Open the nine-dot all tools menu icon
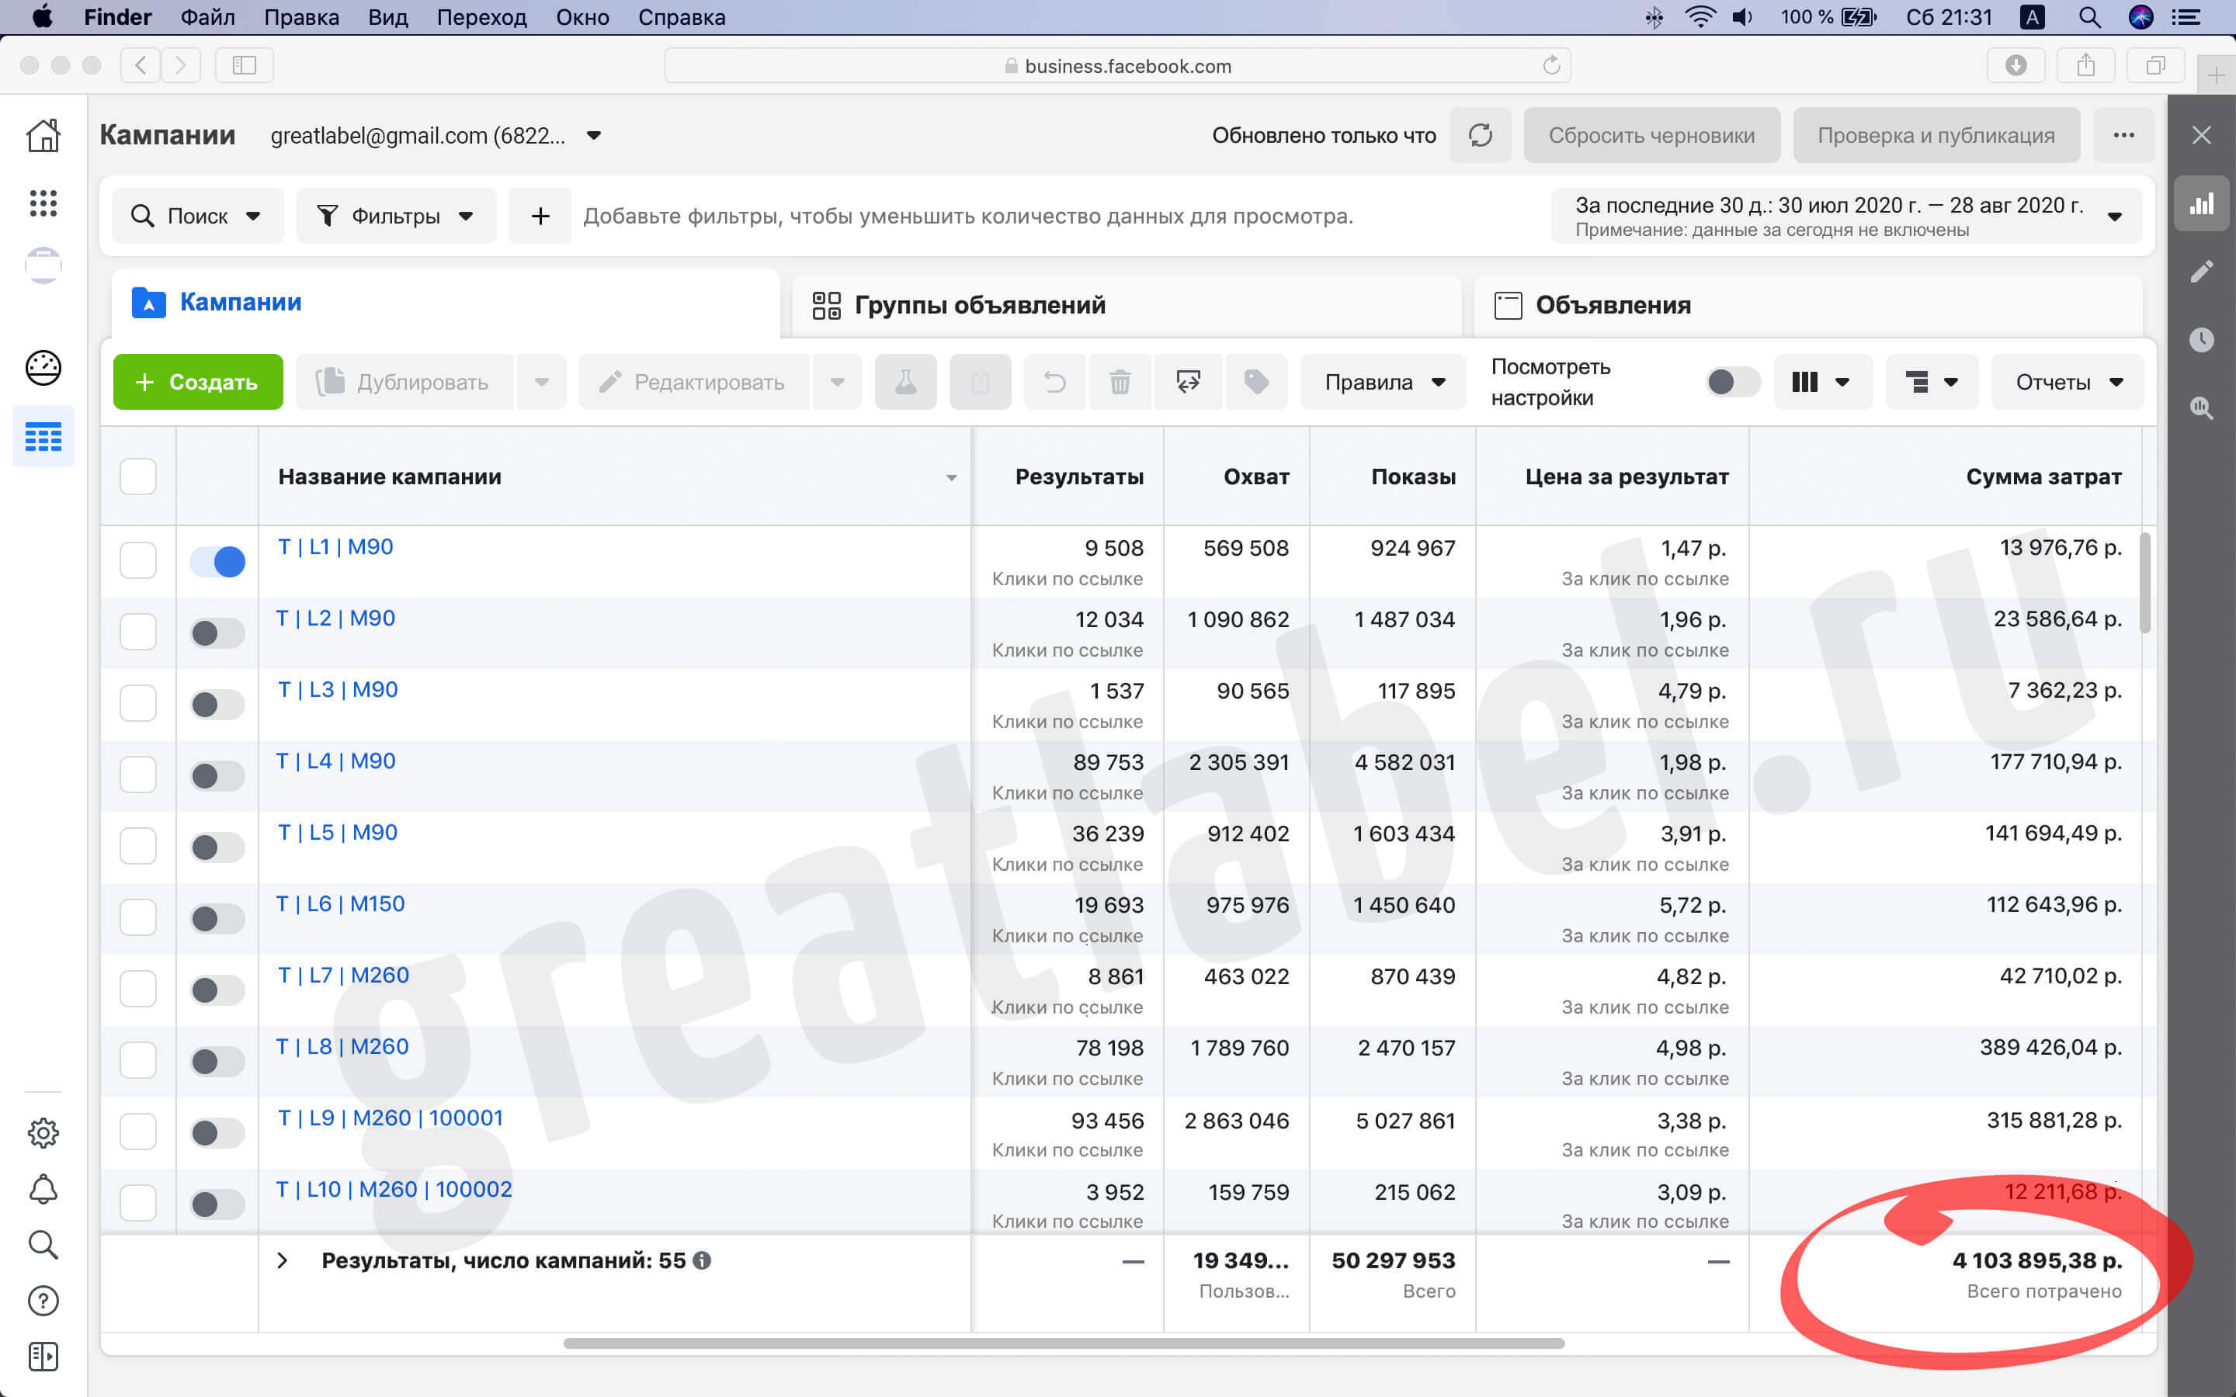The height and width of the screenshot is (1397, 2236). (x=43, y=203)
